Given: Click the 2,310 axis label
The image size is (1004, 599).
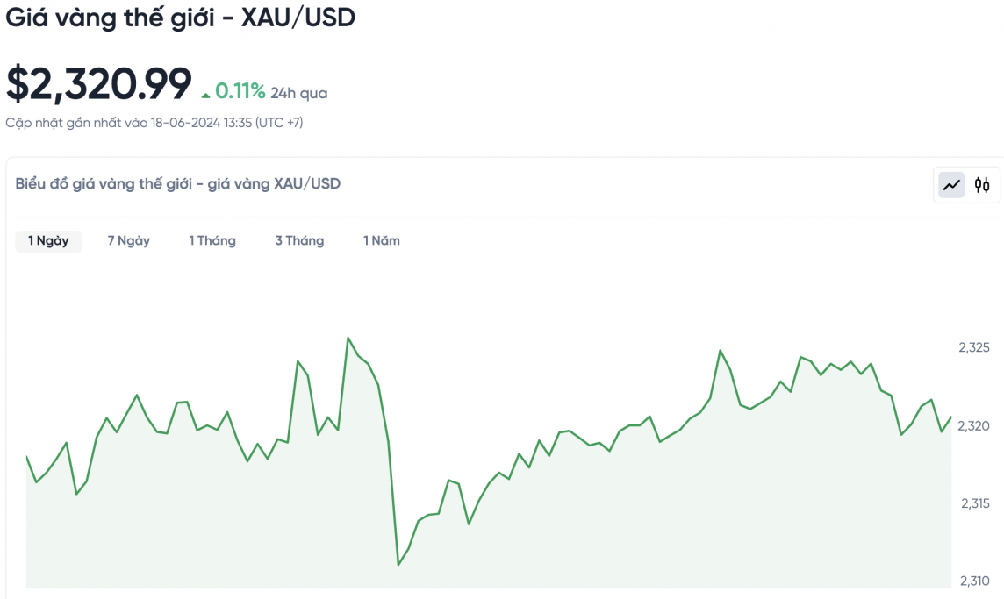Looking at the screenshot, I should (x=975, y=581).
